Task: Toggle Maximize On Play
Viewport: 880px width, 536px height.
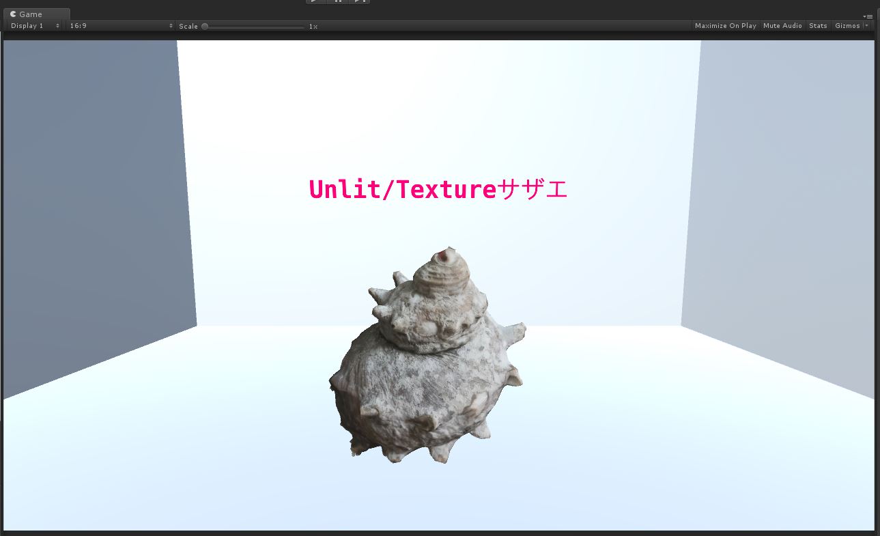Action: click(726, 26)
